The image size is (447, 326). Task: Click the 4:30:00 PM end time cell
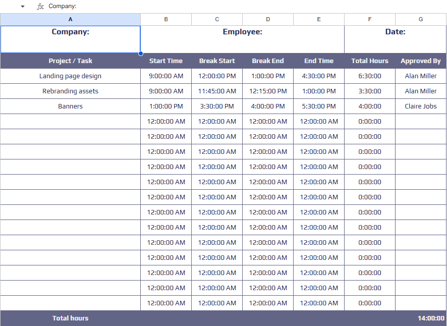point(319,76)
